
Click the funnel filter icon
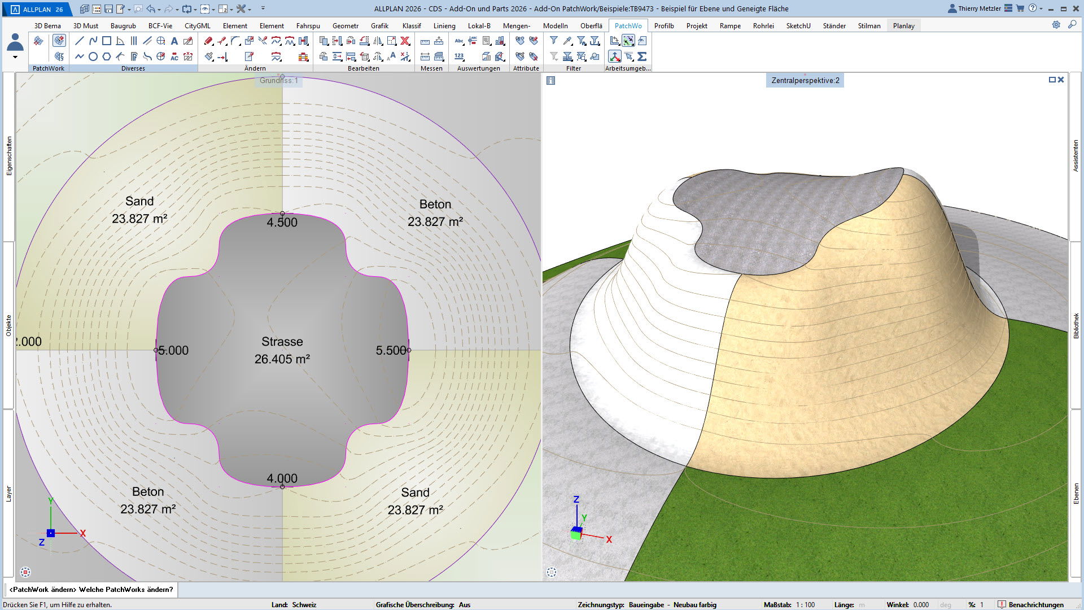point(554,41)
